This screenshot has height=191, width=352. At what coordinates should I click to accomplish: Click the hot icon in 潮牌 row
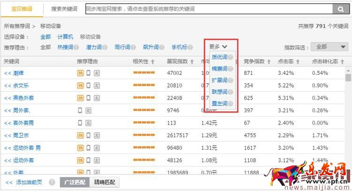click(x=80, y=73)
